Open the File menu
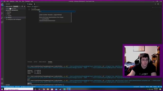 click(4, 1)
